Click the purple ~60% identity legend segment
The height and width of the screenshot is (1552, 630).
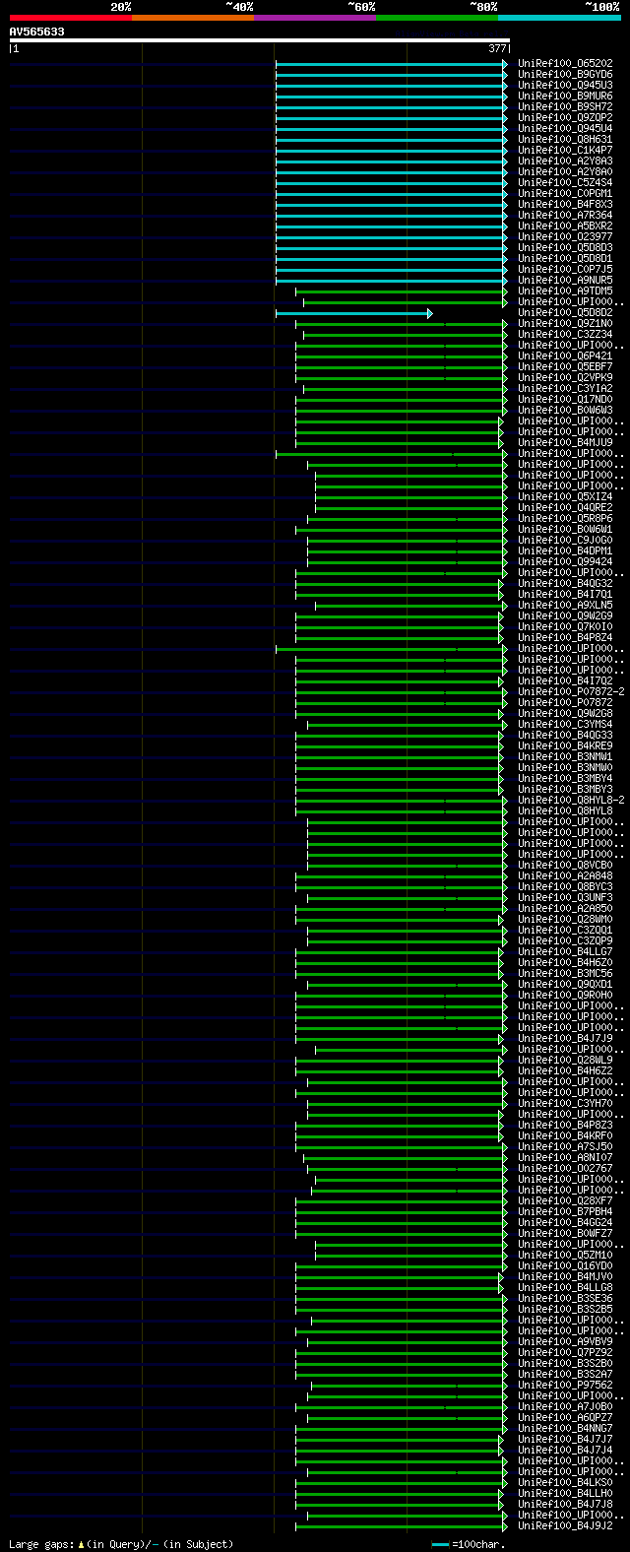tap(315, 18)
